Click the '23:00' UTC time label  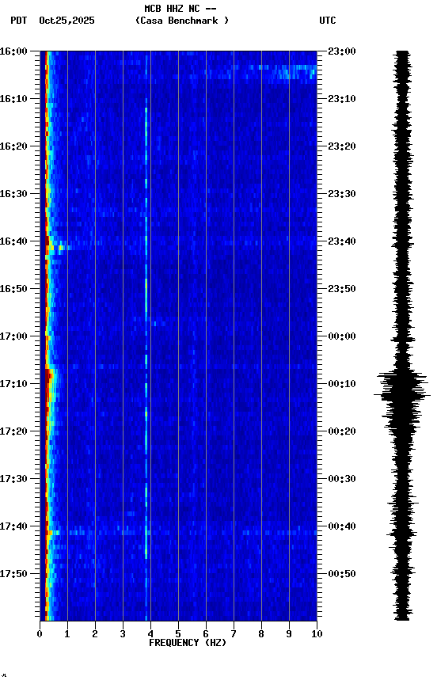coord(342,51)
